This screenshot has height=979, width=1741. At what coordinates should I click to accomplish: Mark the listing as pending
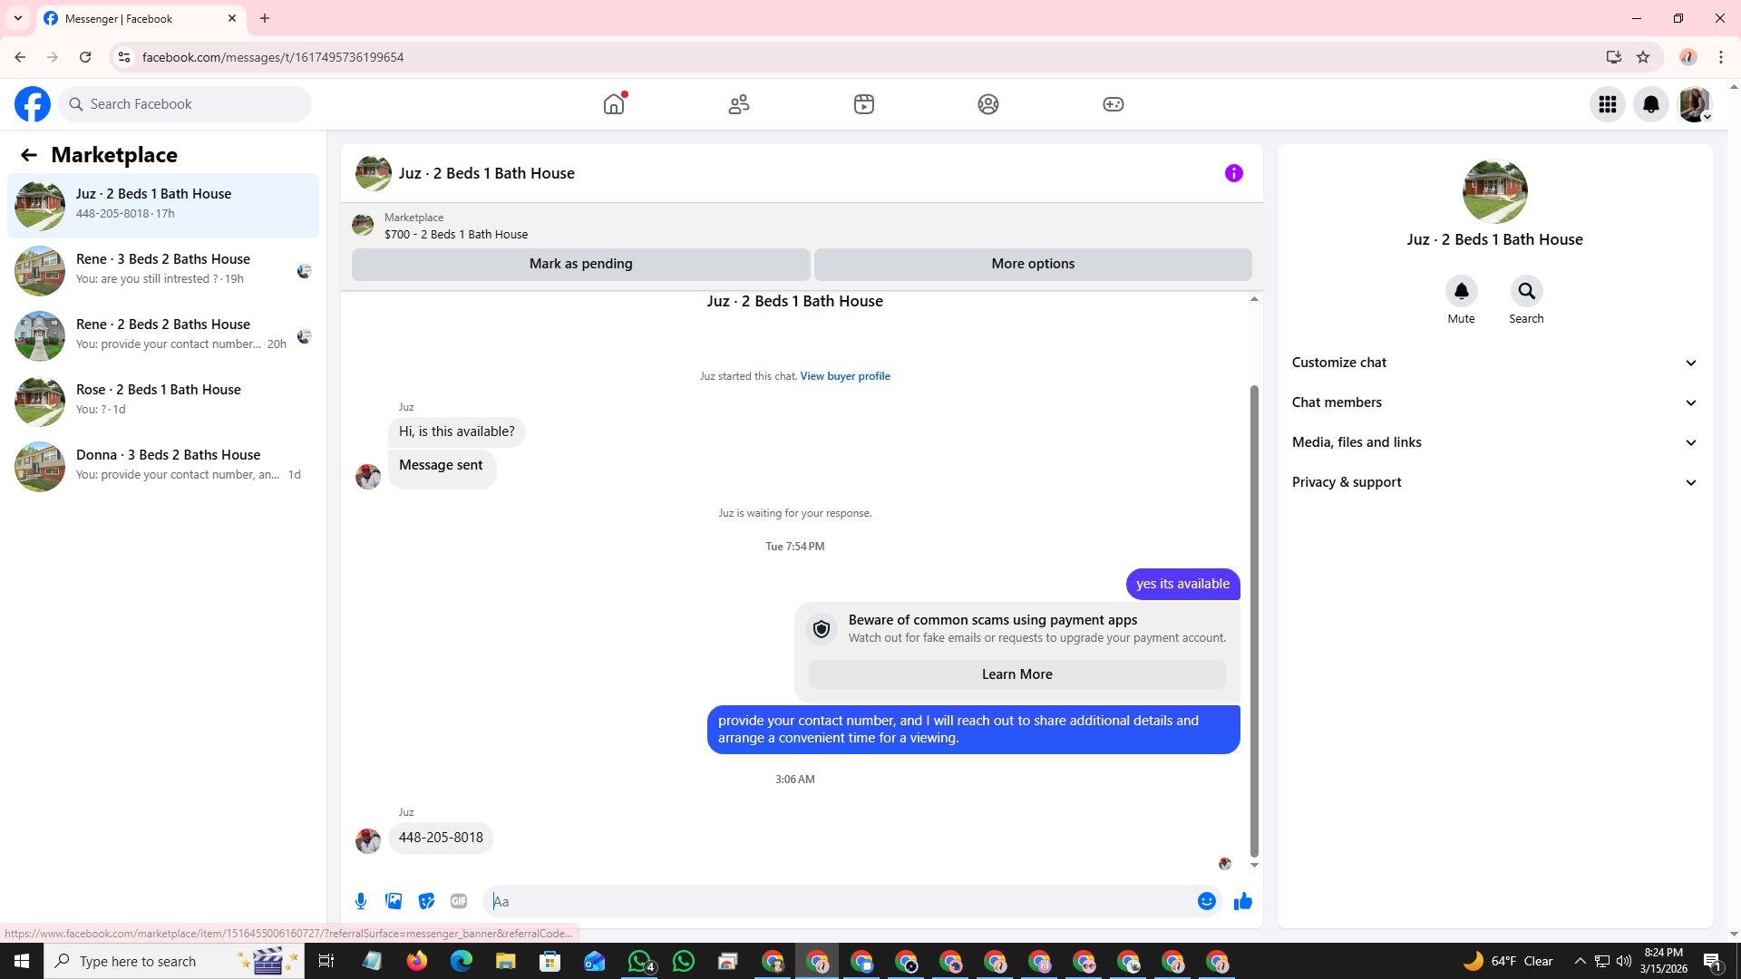[x=580, y=264]
